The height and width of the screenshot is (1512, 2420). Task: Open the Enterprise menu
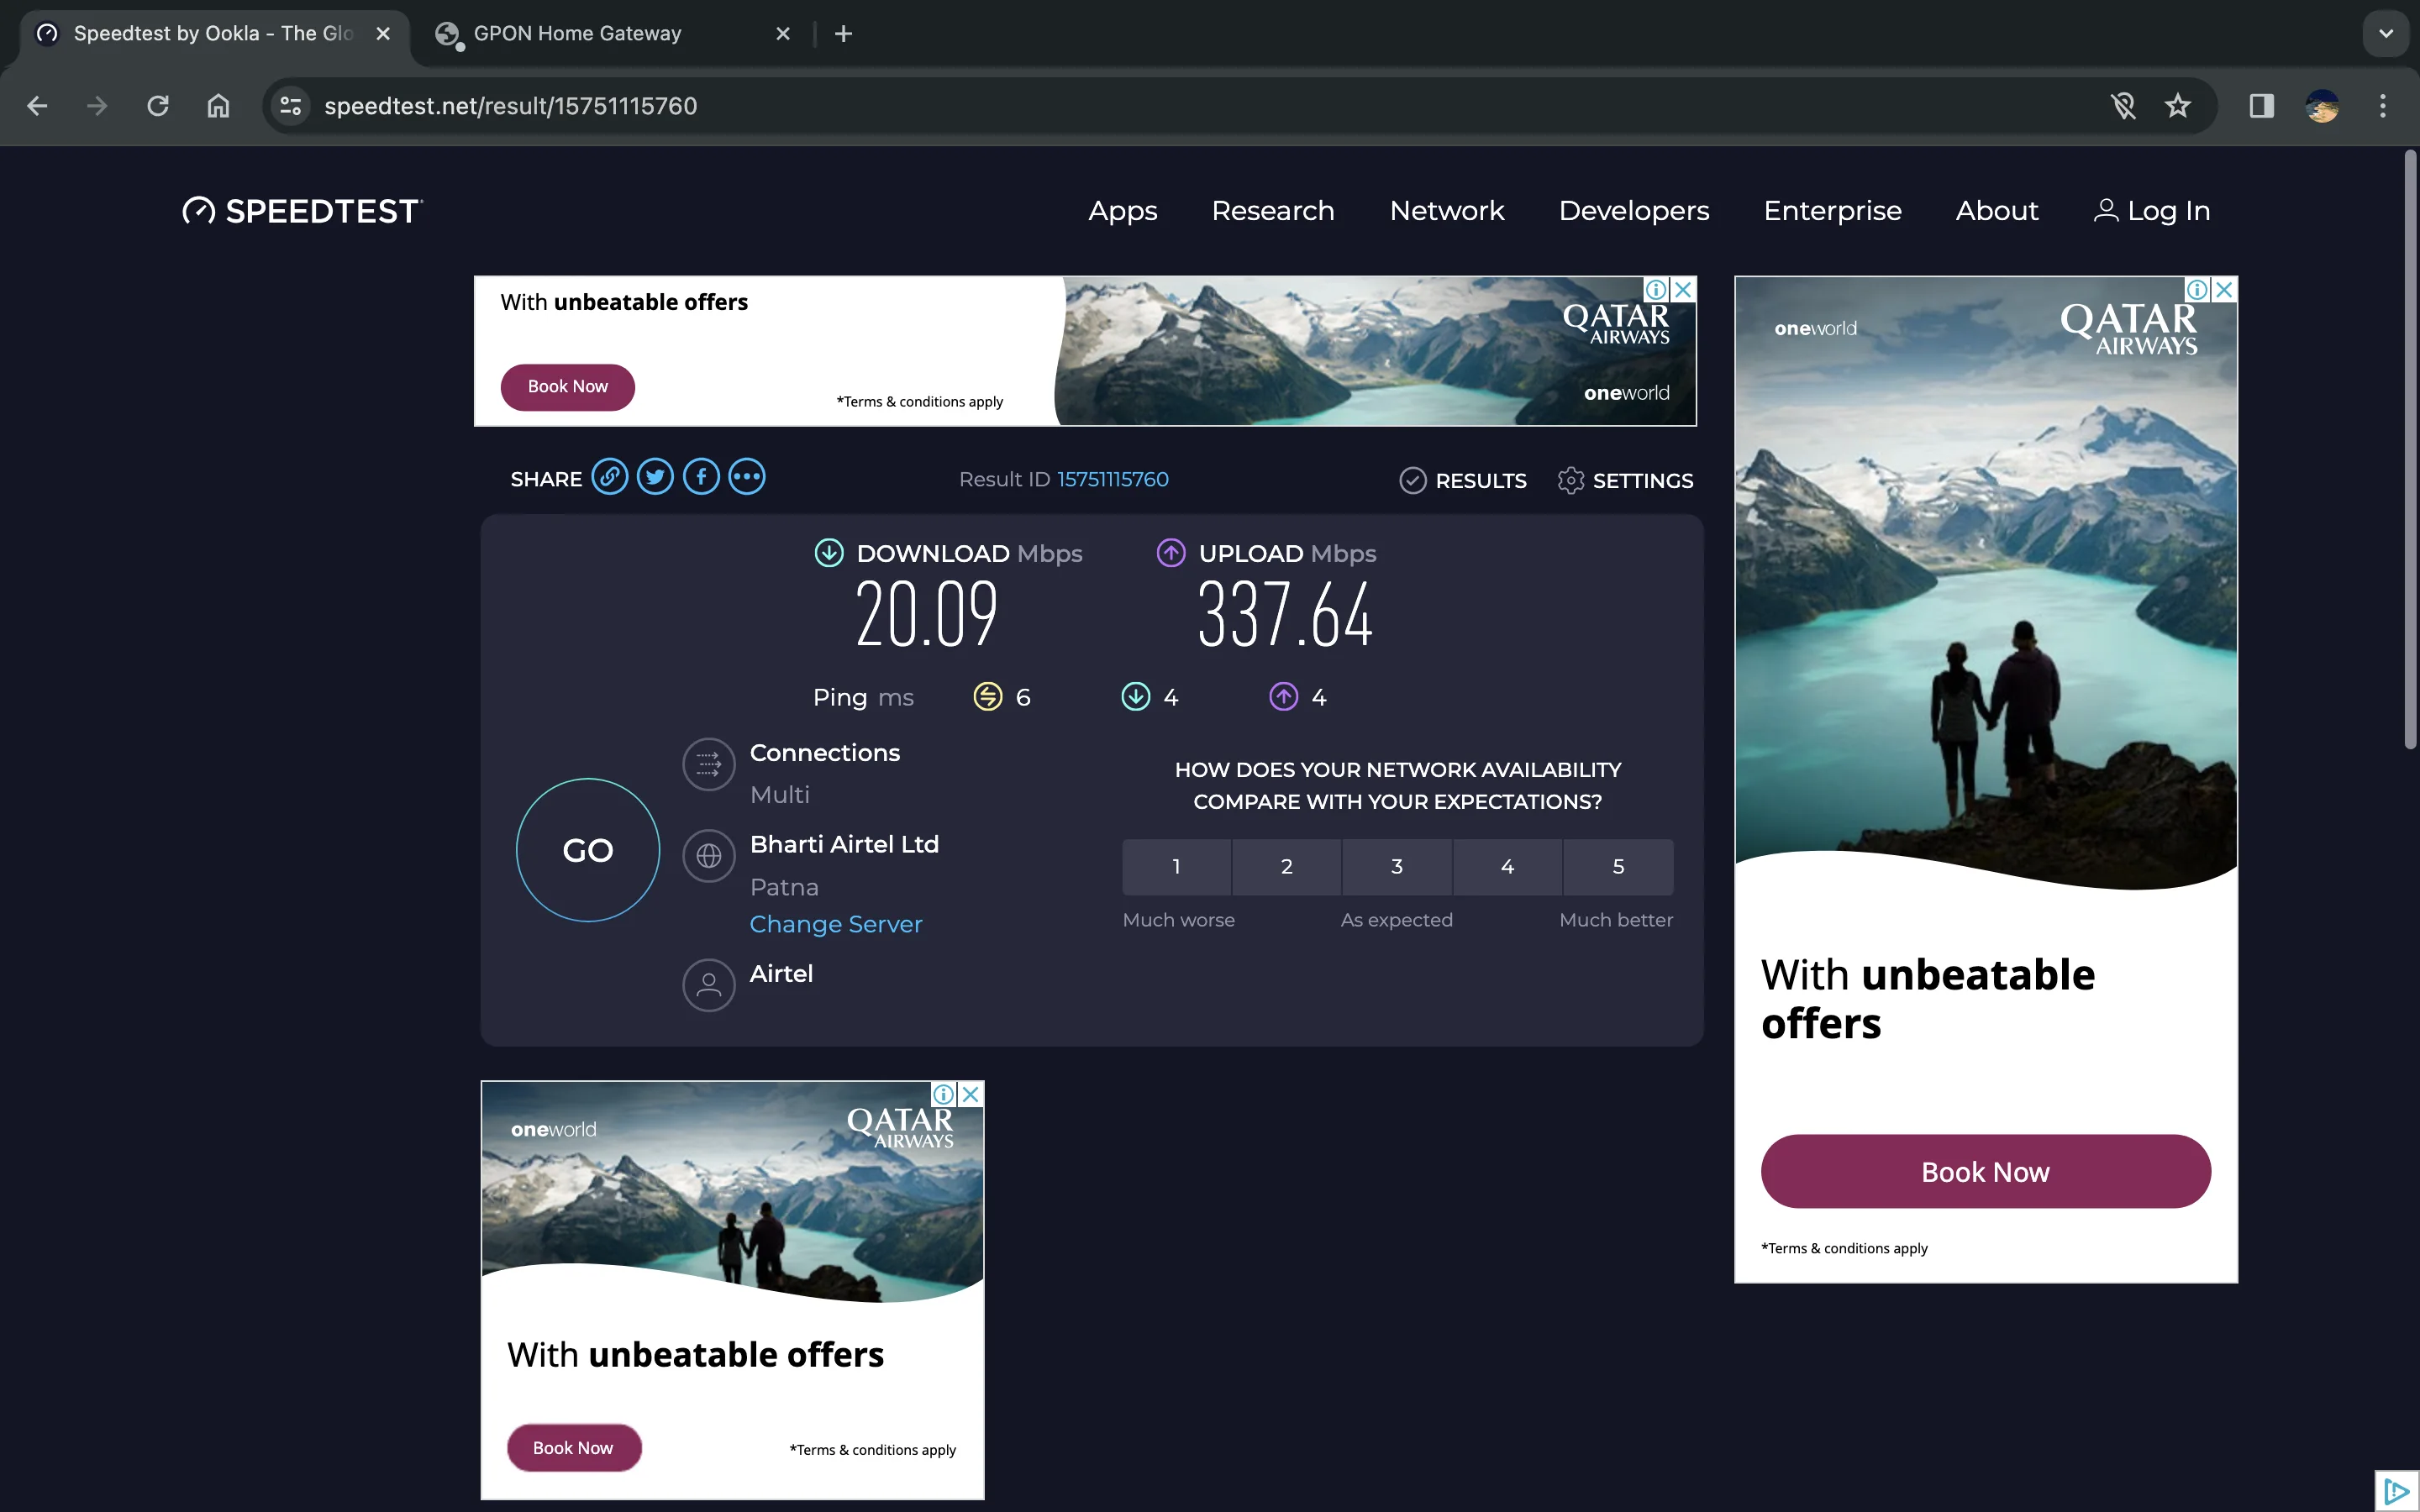[x=1832, y=211]
